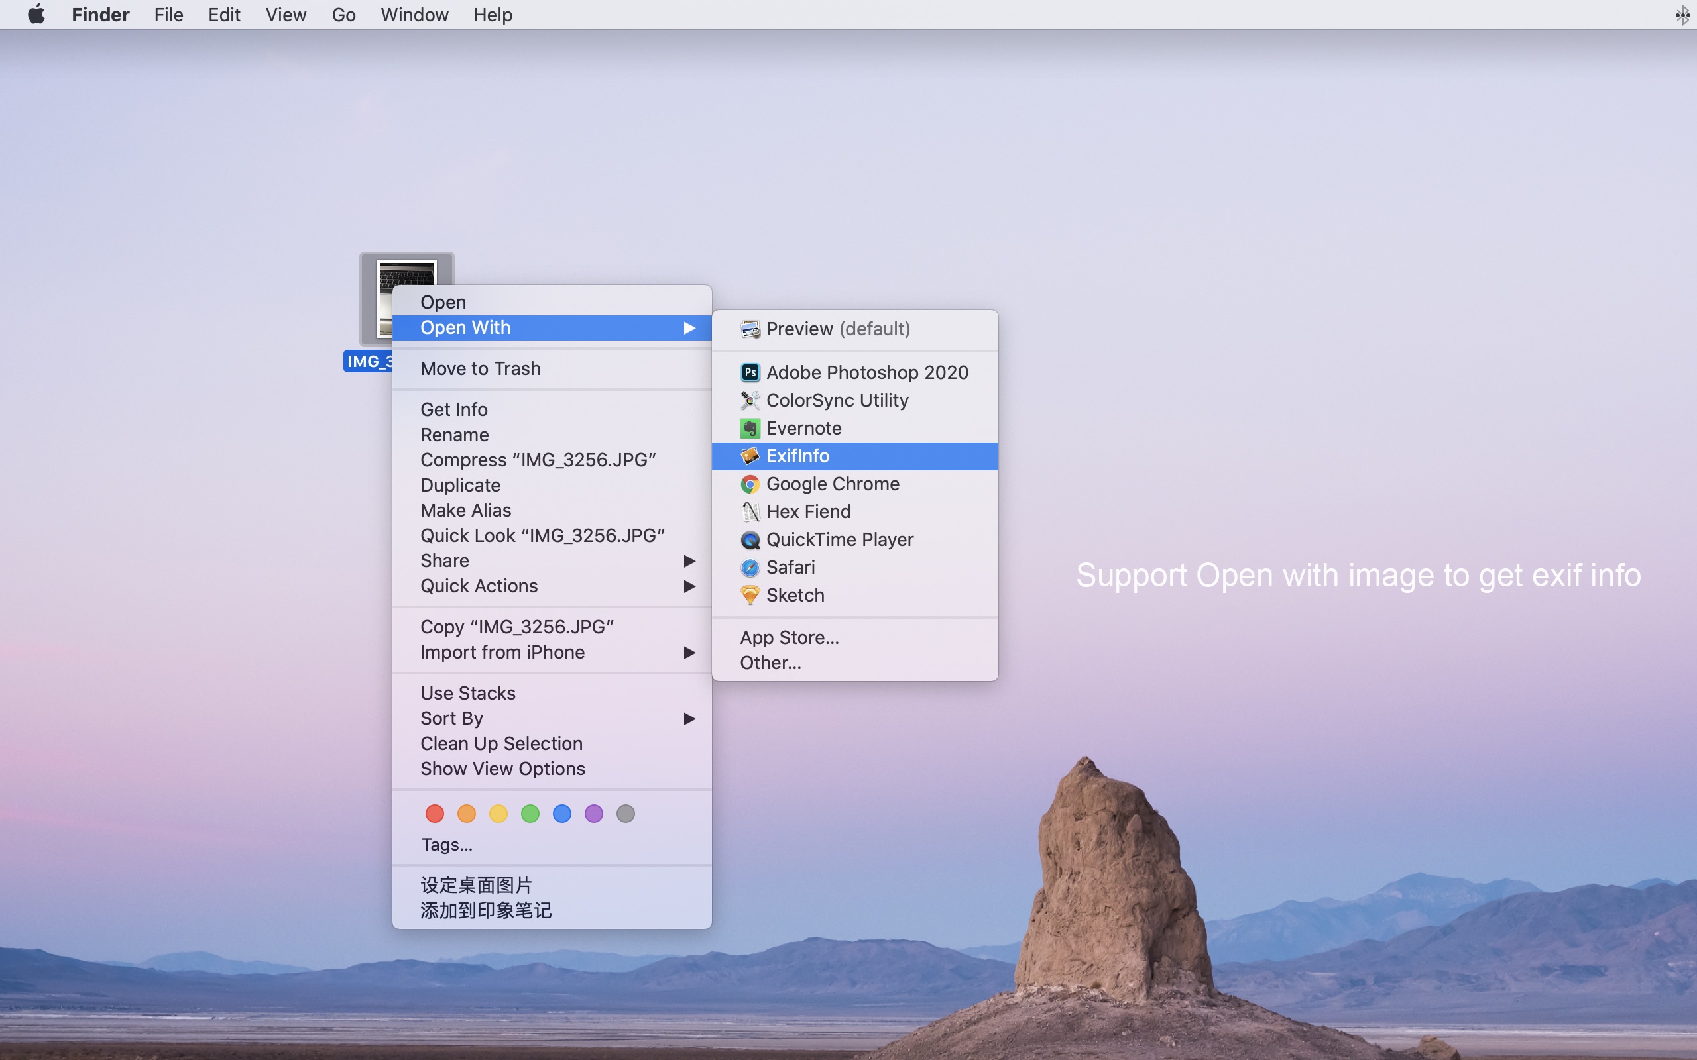
Task: Click the ColorSync Utility app icon
Action: (750, 400)
